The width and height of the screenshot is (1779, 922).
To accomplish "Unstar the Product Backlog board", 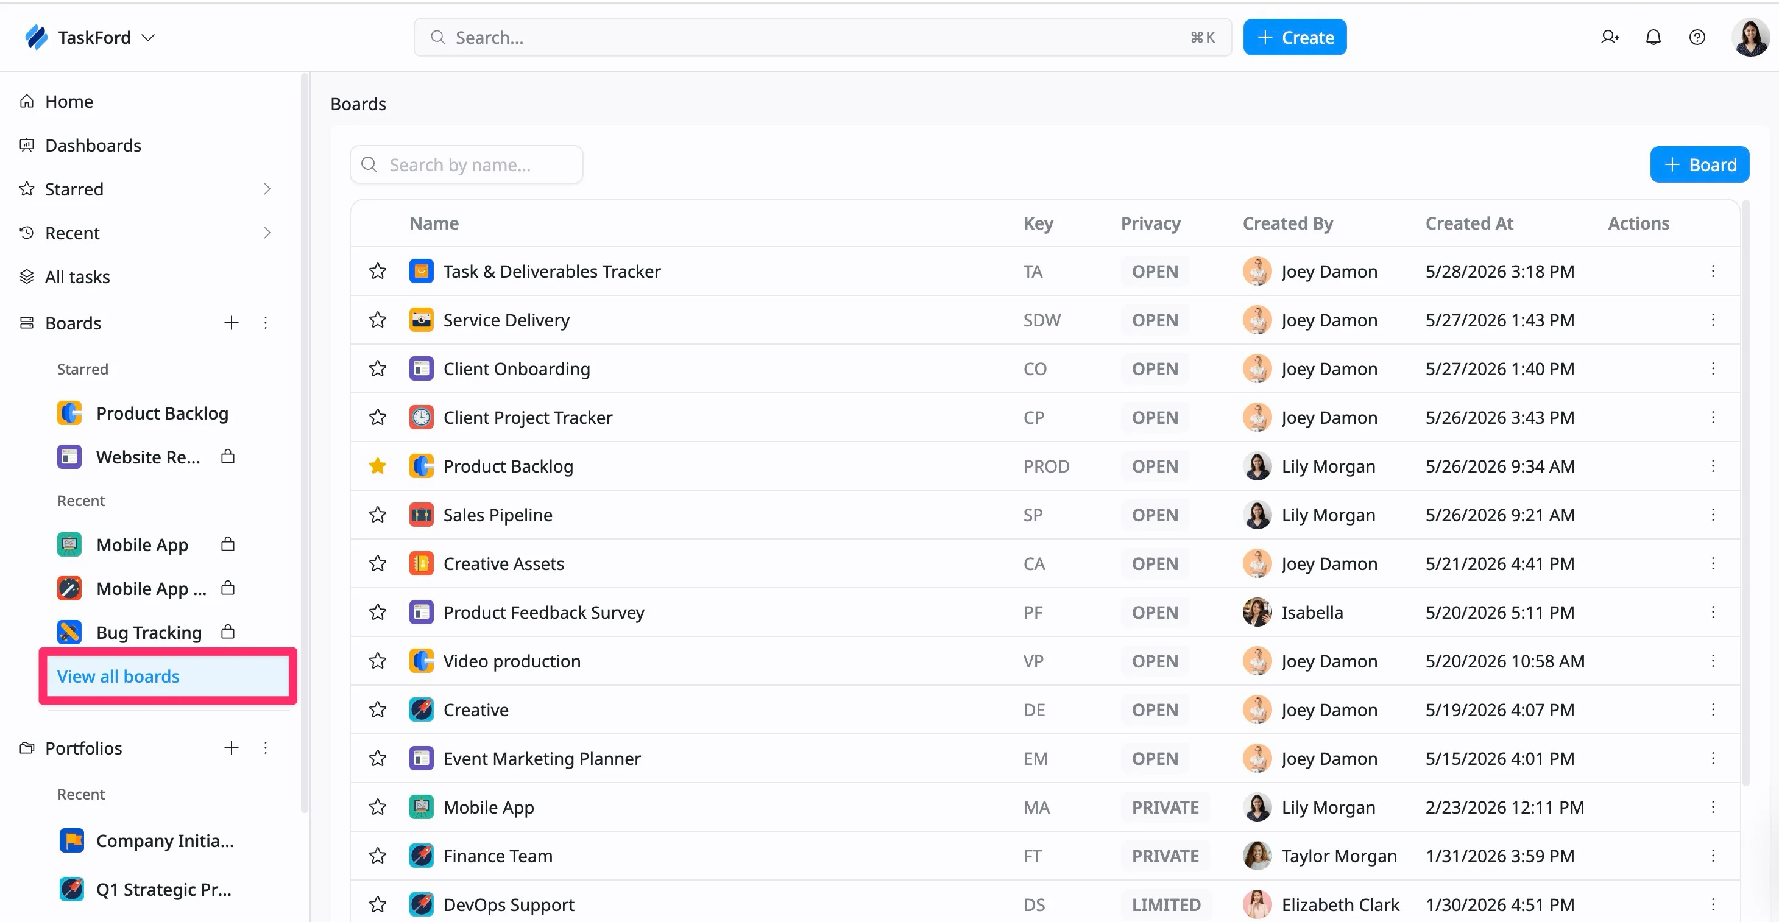I will coord(378,466).
